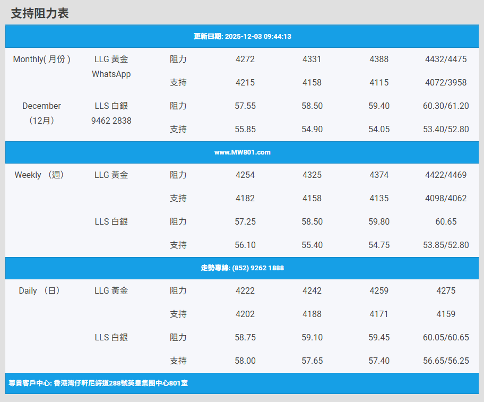Open the www.MW801.com website link

pos(242,152)
